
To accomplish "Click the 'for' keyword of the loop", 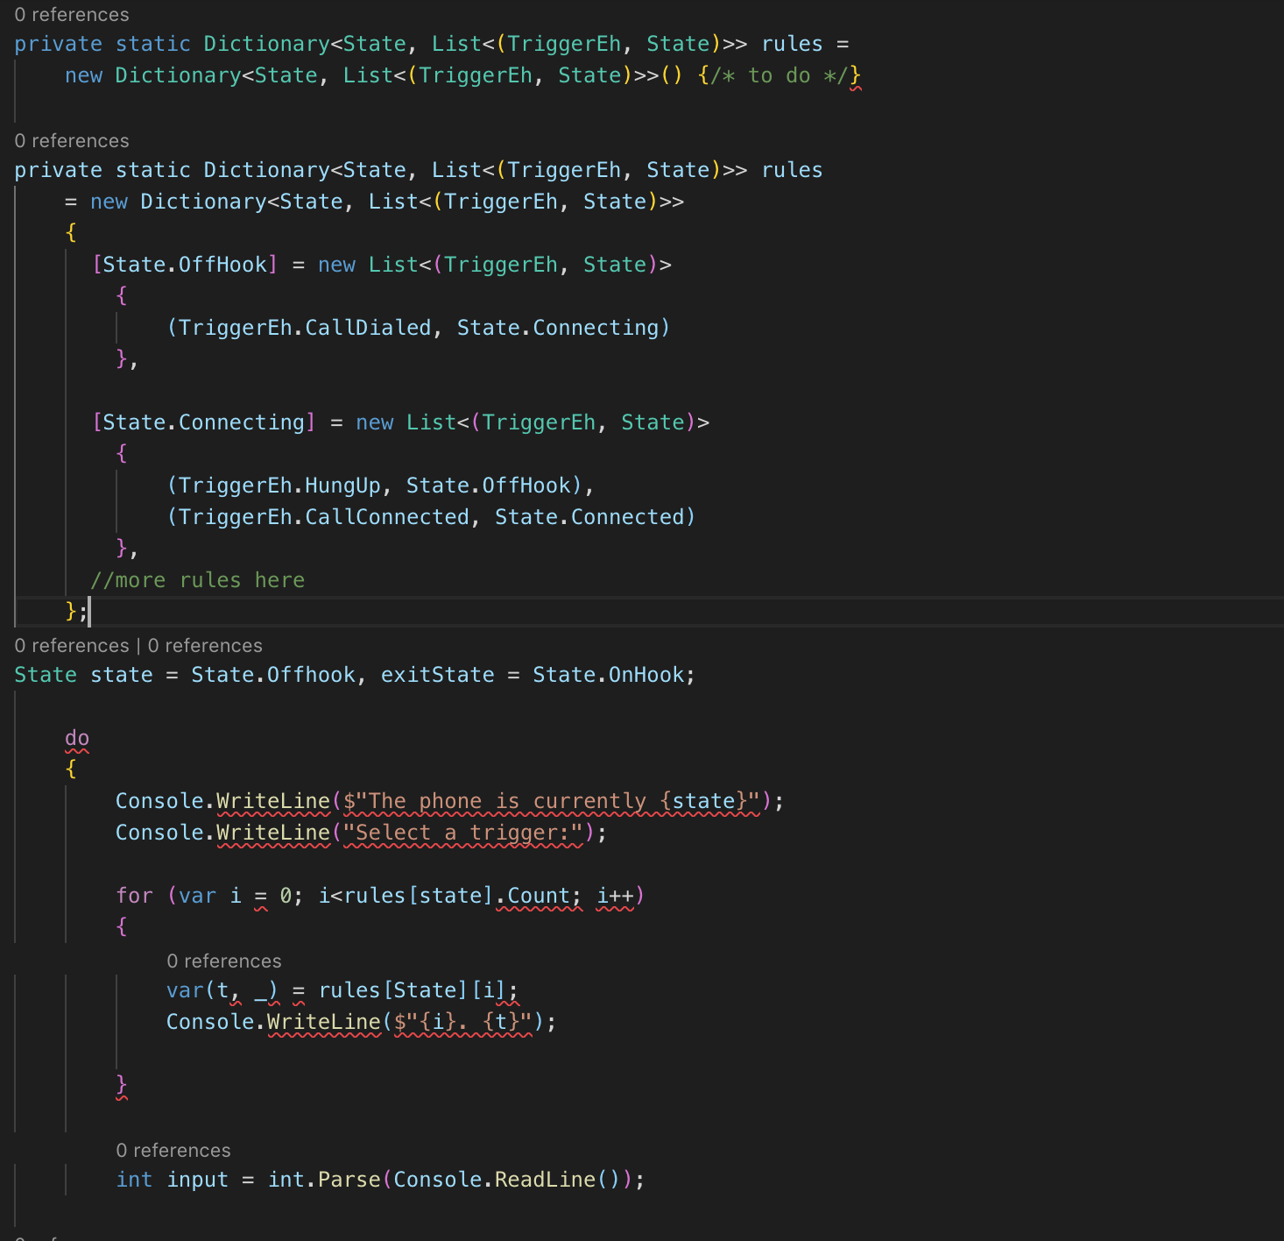I will tap(134, 896).
